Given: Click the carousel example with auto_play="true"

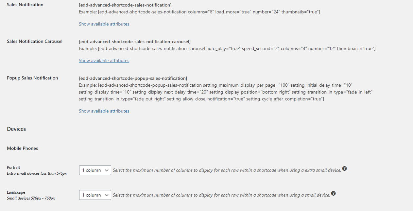Looking at the screenshot, I should tap(227, 49).
